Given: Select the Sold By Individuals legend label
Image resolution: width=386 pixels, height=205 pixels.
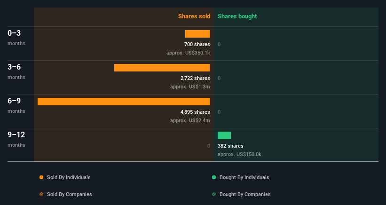Looking at the screenshot, I should point(69,177).
